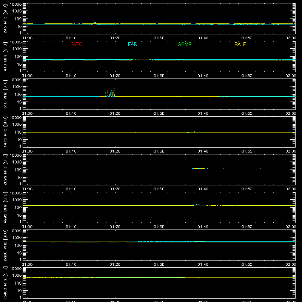Viewport: 302px width, 302px height.
Task: Click 01:20 tick label under the 610 MHz plot
Action: pyautogui.click(x=115, y=114)
